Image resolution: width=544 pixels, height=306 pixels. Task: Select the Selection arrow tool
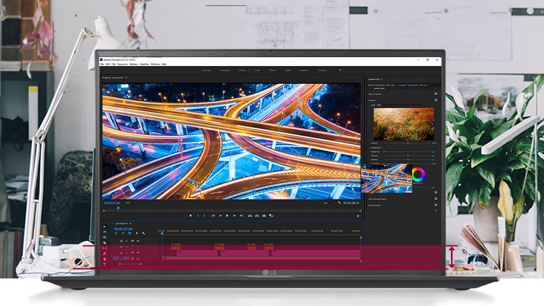[105, 227]
